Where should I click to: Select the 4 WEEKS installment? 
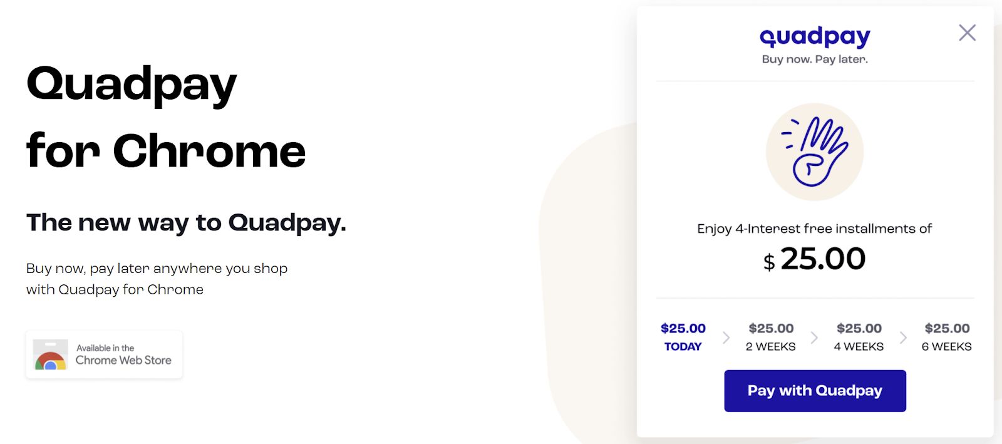pyautogui.click(x=859, y=337)
